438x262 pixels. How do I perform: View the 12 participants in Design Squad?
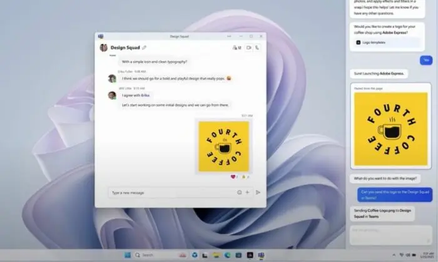[x=237, y=47]
